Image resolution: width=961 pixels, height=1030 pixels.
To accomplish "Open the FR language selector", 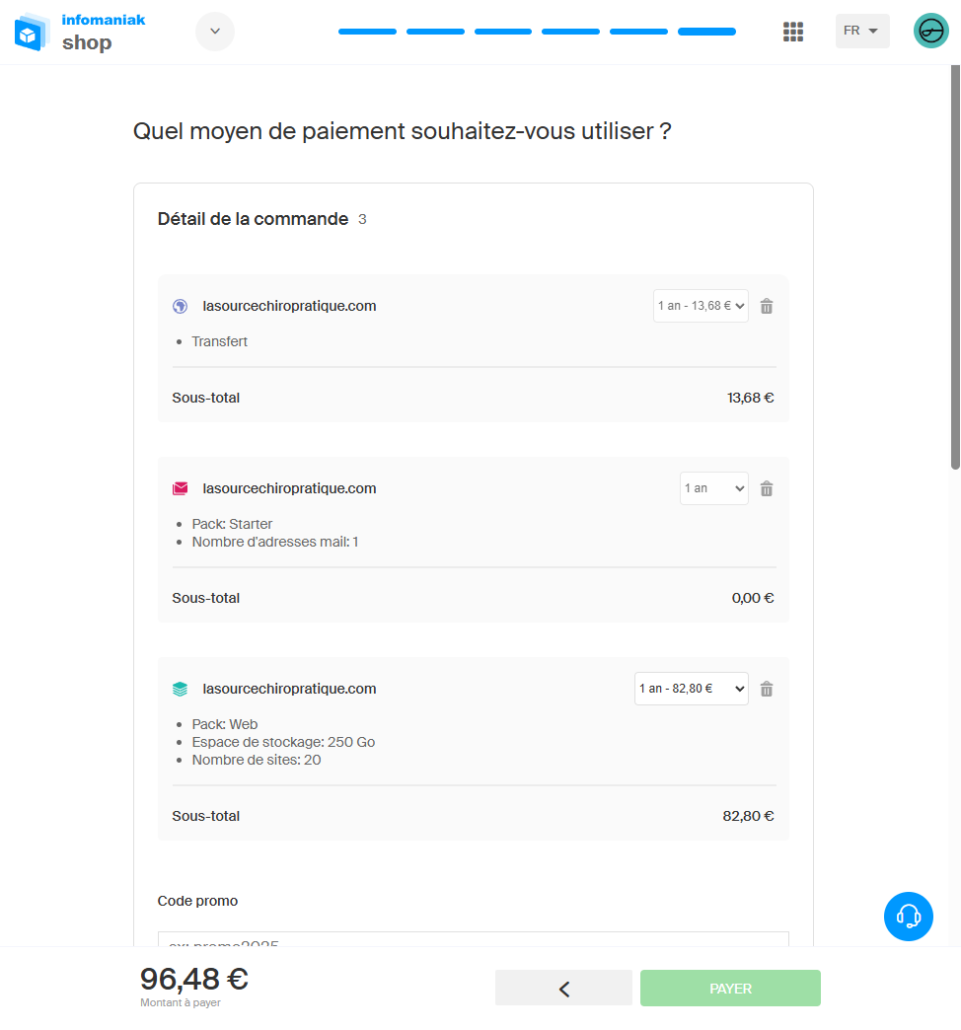I will pyautogui.click(x=861, y=31).
